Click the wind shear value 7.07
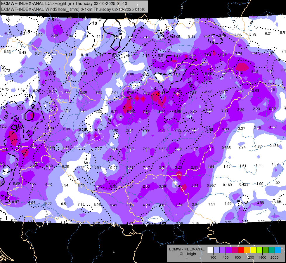Screen dimensions: 286x263 98,148
